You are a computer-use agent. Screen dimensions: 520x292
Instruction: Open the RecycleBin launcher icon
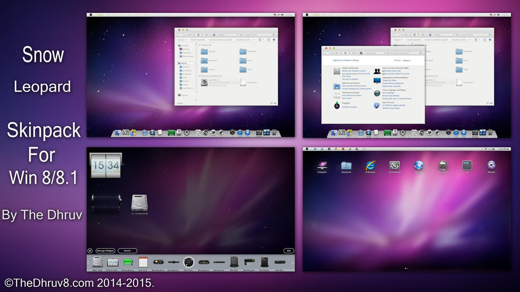coord(443,166)
